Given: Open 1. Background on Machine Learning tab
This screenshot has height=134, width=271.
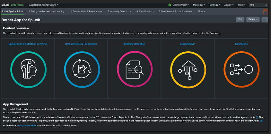Looking at the screenshot, I should (47, 12).
